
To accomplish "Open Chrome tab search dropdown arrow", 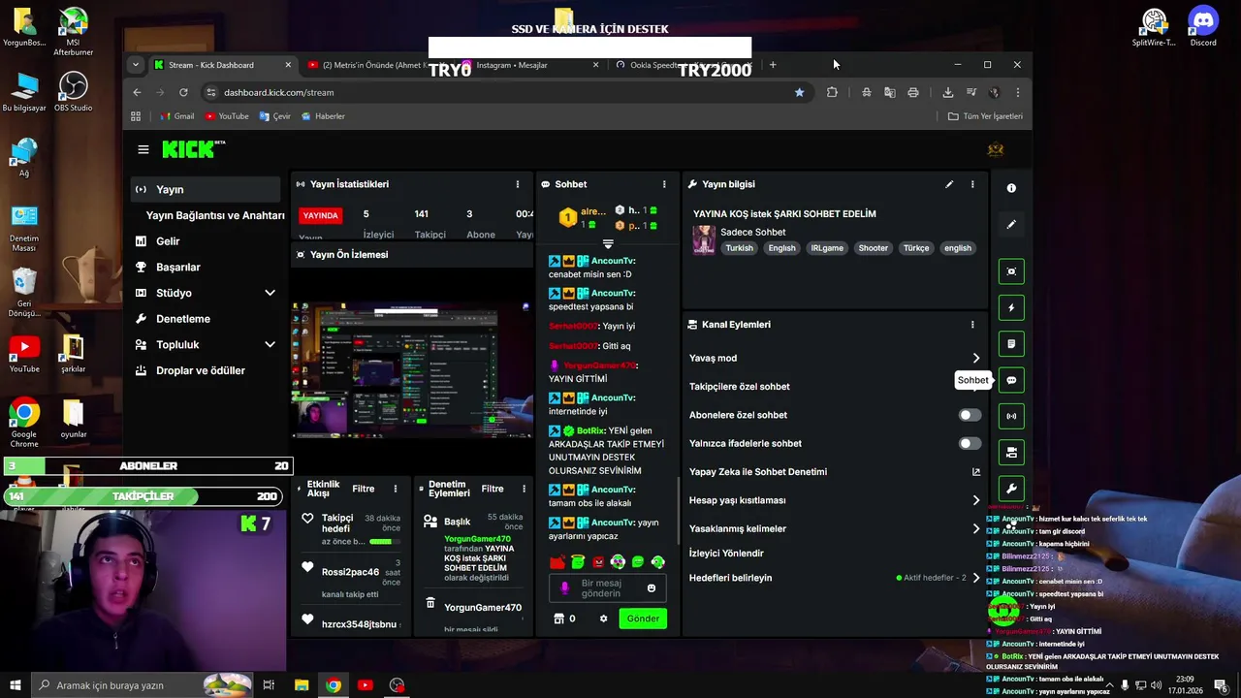I will coord(136,65).
